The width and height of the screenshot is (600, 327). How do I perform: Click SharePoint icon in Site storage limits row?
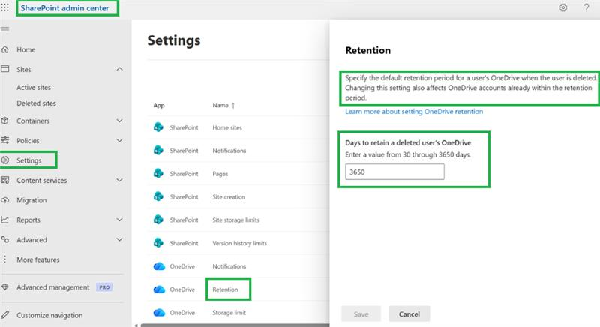(x=158, y=220)
